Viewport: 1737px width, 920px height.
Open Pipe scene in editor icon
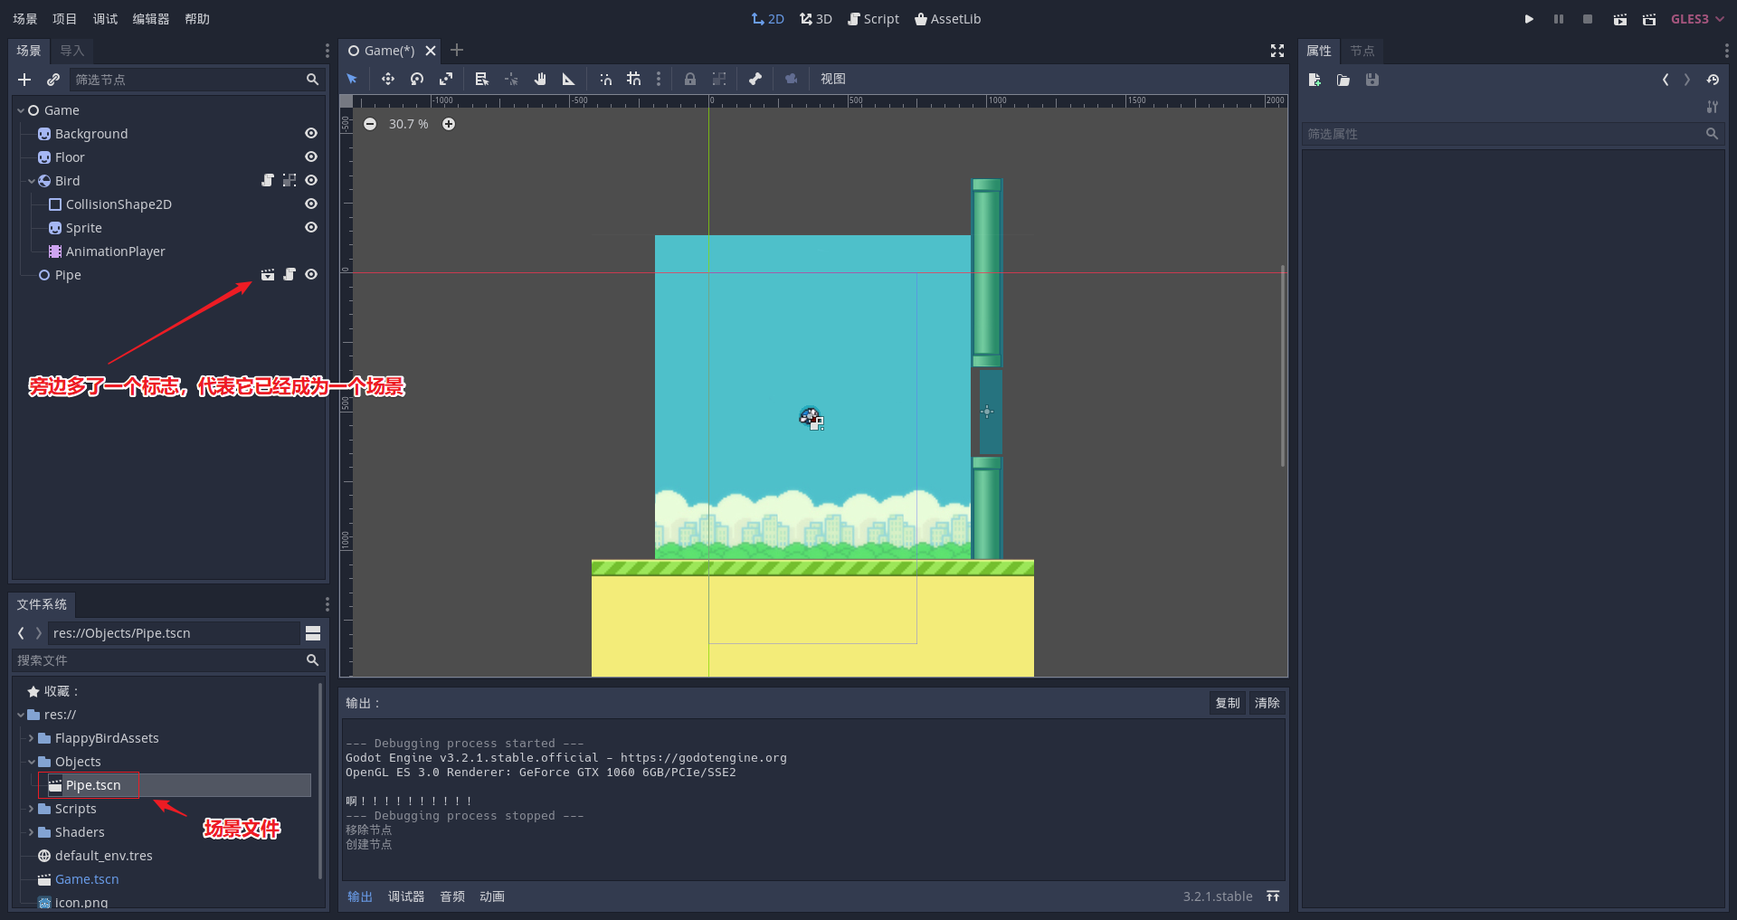[268, 274]
